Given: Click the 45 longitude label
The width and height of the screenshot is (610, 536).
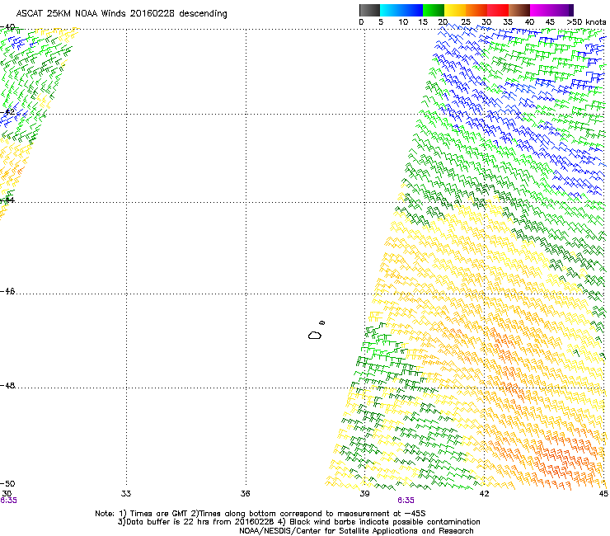Looking at the screenshot, I should click(x=603, y=494).
